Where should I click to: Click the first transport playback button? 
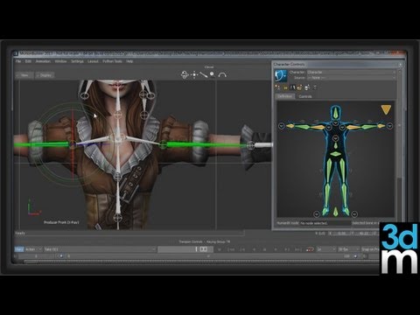click(x=220, y=249)
